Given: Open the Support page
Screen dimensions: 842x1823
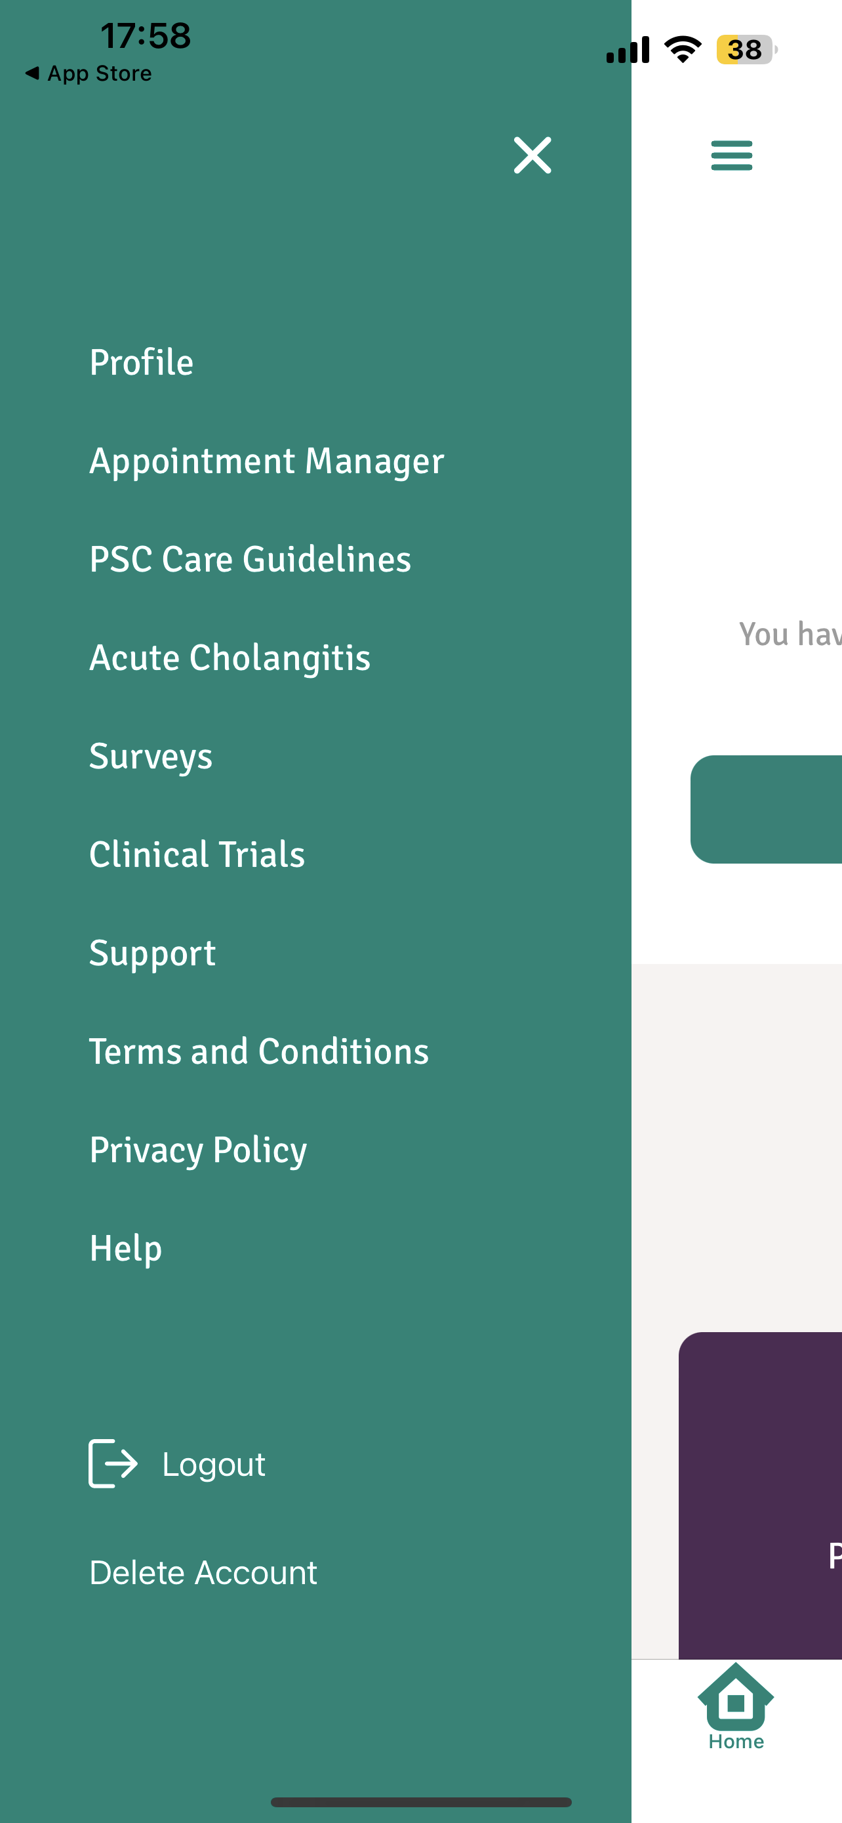Looking at the screenshot, I should (153, 953).
